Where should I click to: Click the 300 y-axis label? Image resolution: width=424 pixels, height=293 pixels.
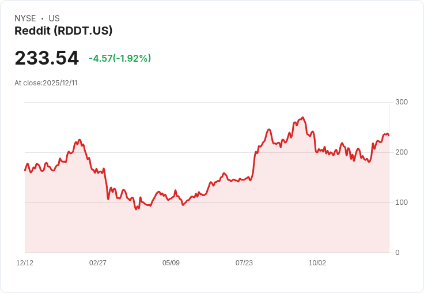pos(402,102)
